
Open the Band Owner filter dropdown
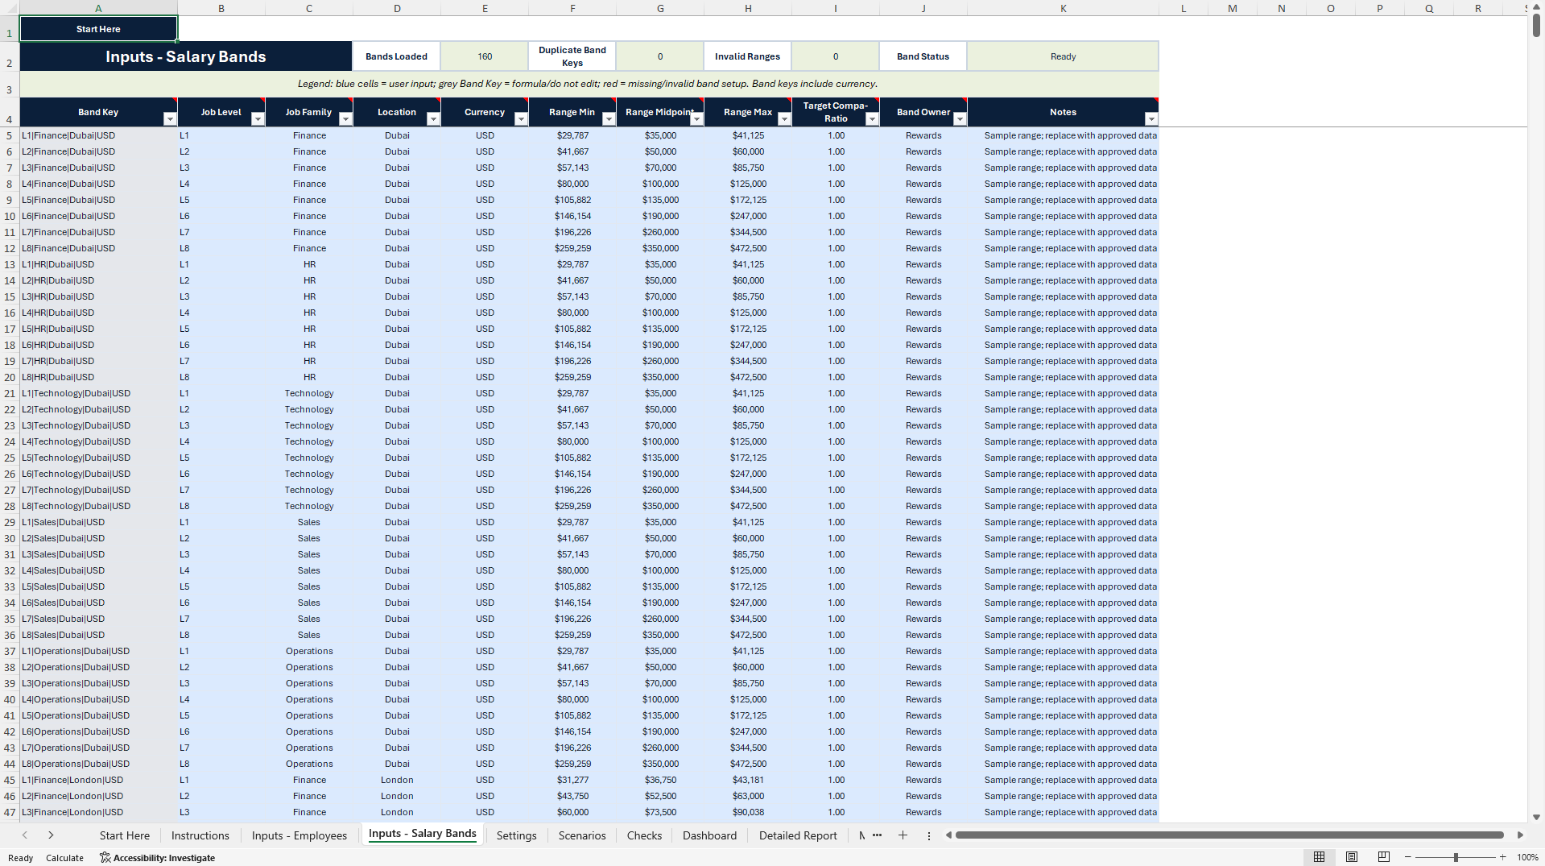pyautogui.click(x=960, y=119)
